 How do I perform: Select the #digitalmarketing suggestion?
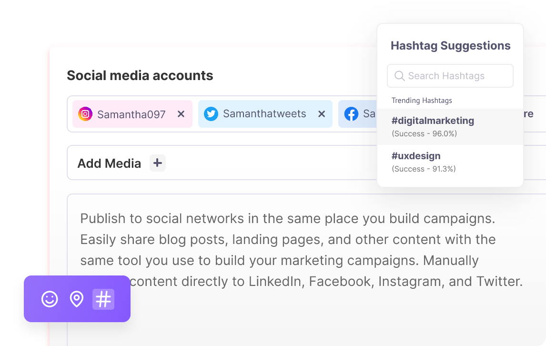pos(433,121)
